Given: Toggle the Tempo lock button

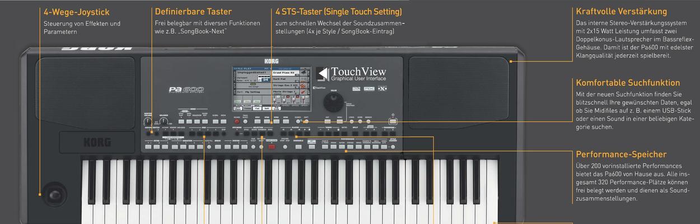Looking at the screenshot, I should click(x=337, y=133).
